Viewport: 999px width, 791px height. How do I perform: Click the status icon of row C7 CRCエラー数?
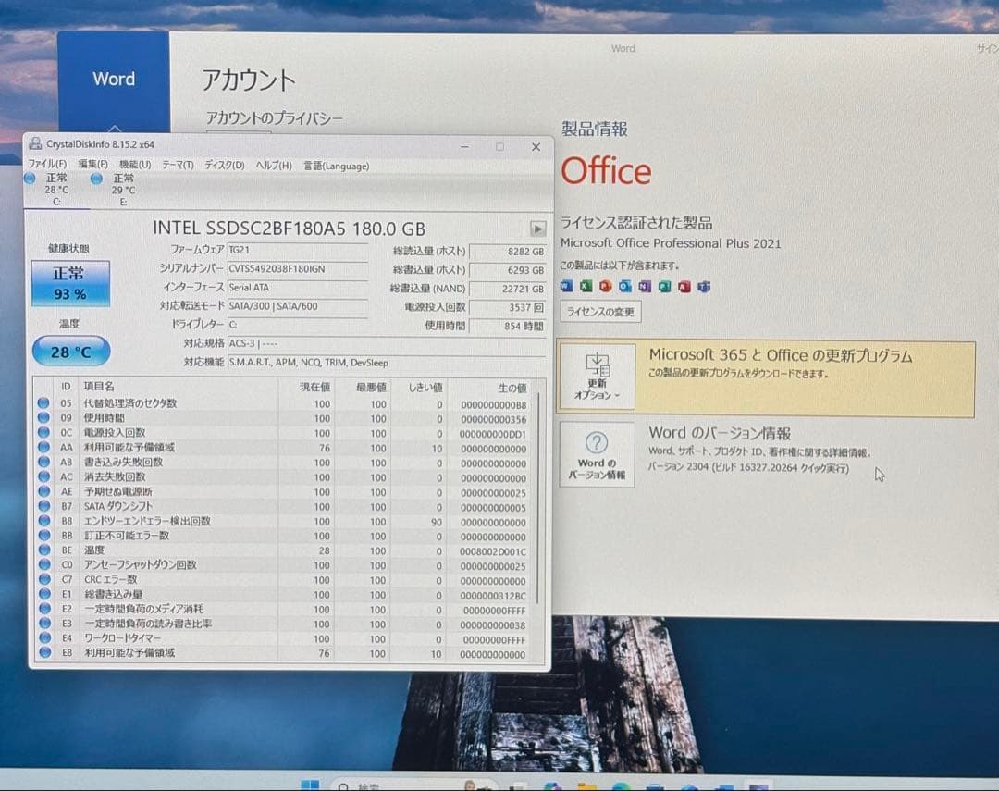click(x=44, y=579)
